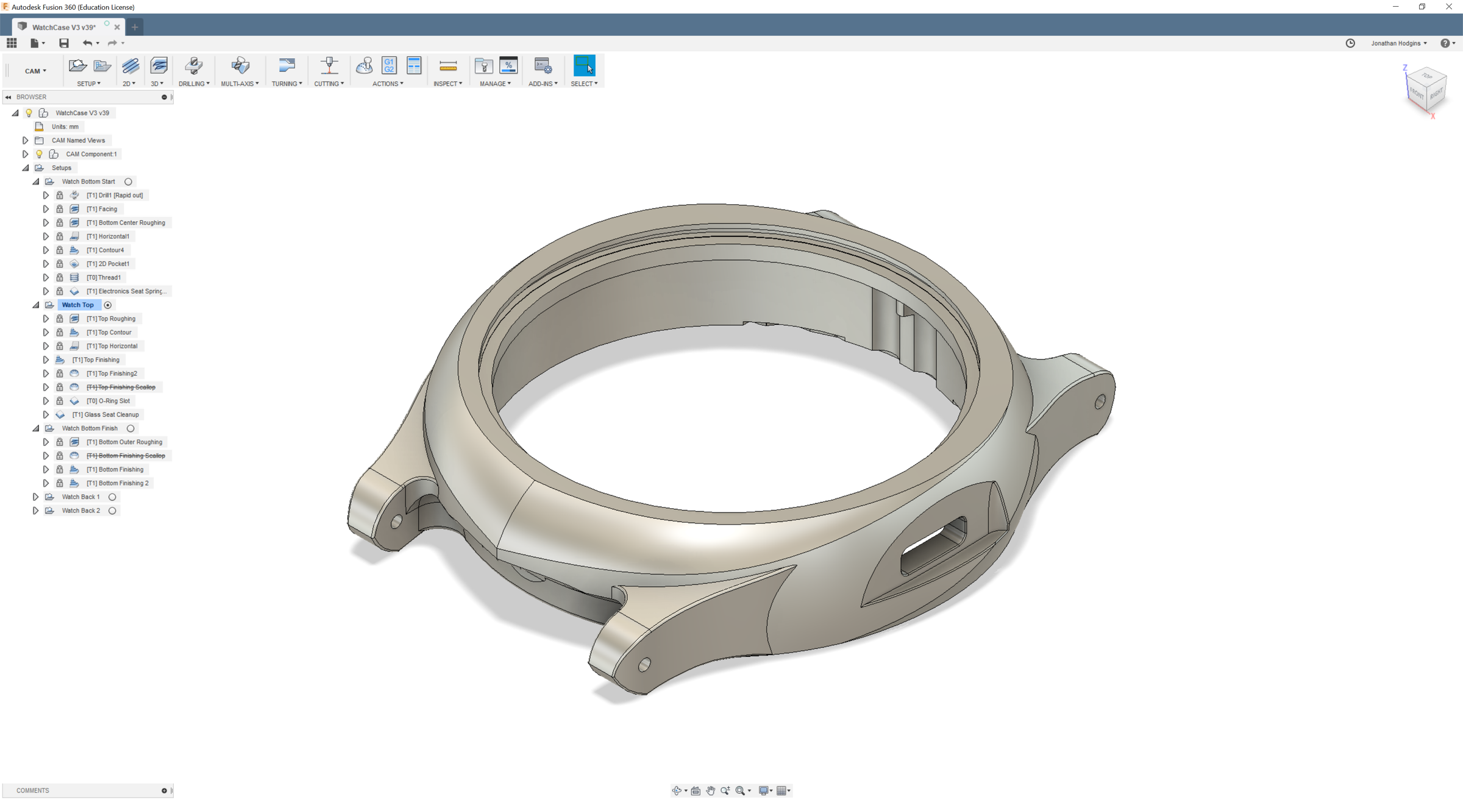Screen dimensions: 1463x800
Task: Suppress the [T1] Facing toolpath lock icon
Action: click(x=59, y=208)
